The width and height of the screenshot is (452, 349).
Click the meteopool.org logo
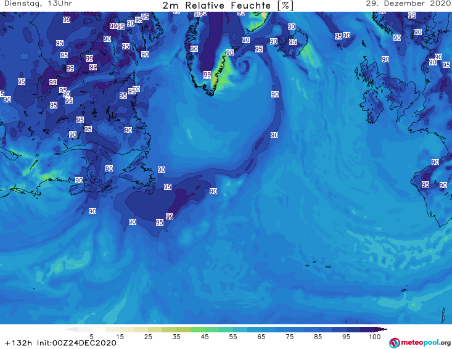pyautogui.click(x=420, y=343)
